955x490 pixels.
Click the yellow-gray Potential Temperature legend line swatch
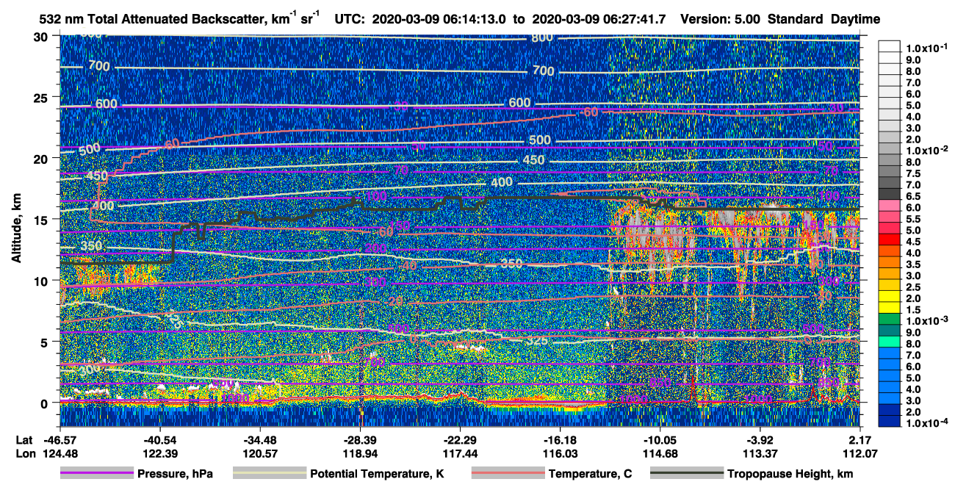click(270, 474)
